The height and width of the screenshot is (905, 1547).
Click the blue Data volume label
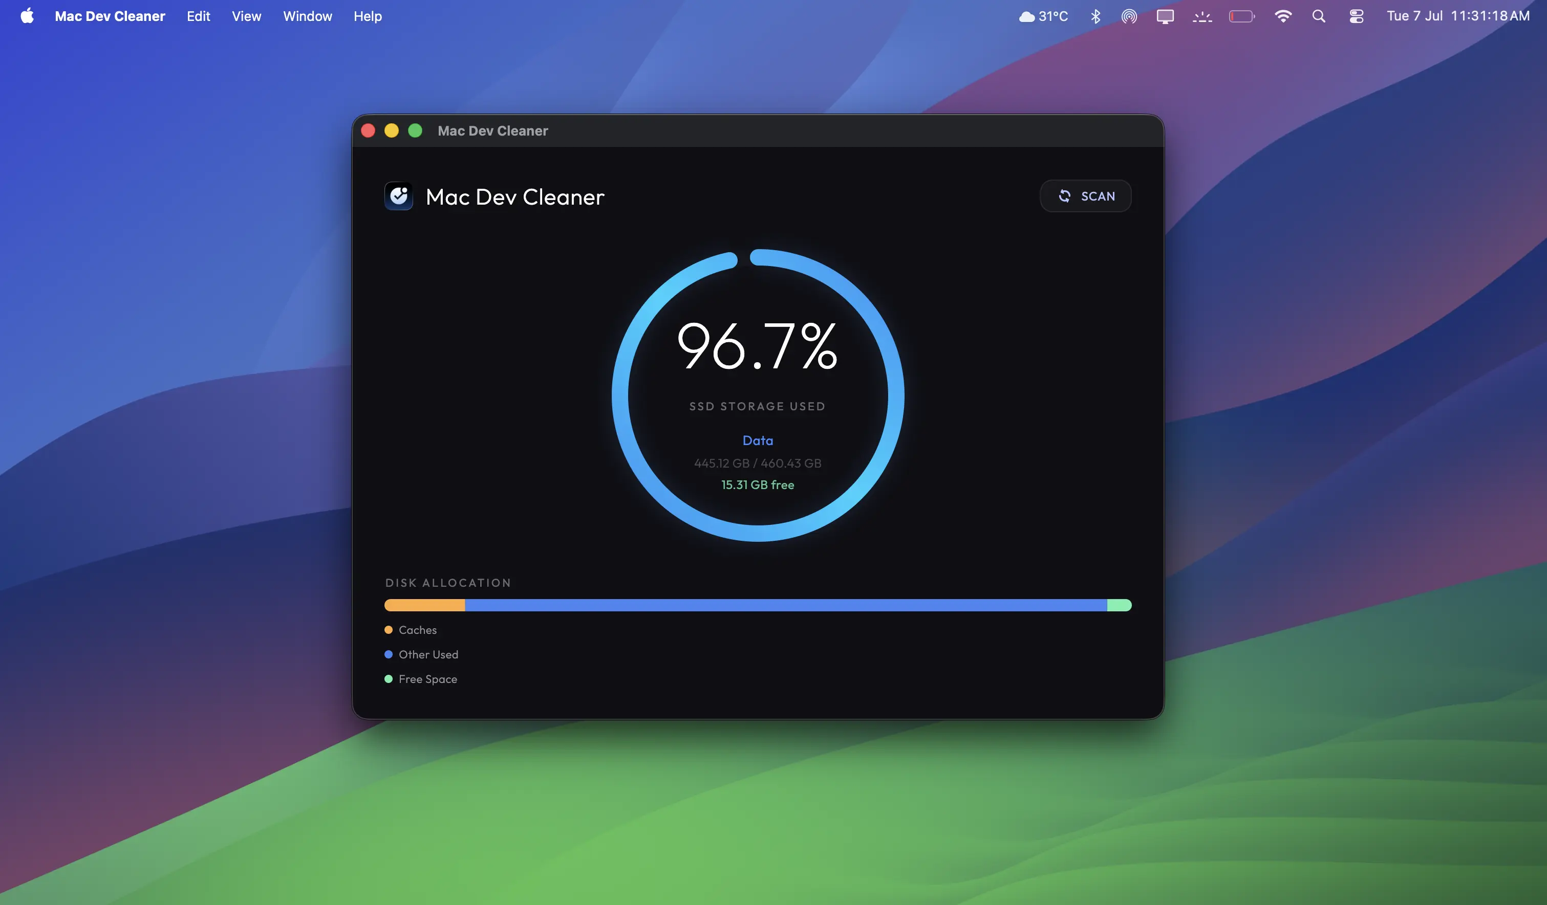758,440
